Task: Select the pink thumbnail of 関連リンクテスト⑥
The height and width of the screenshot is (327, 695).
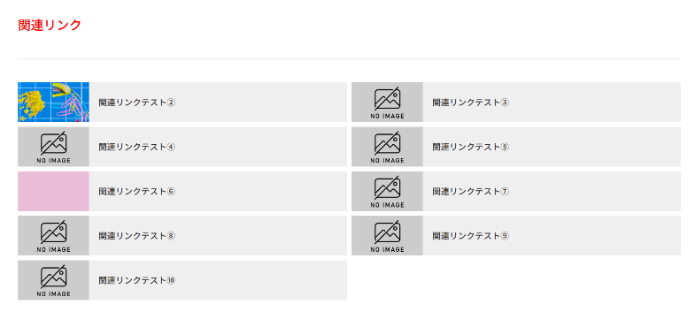Action: pos(53,191)
